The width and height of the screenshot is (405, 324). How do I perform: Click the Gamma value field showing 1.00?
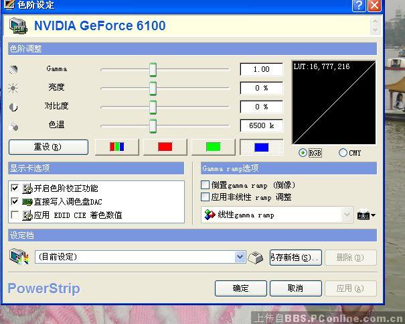click(x=261, y=69)
